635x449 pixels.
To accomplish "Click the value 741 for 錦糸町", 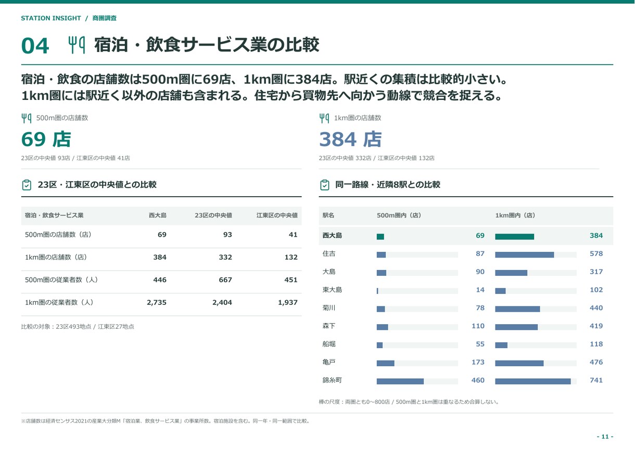I will [x=596, y=380].
